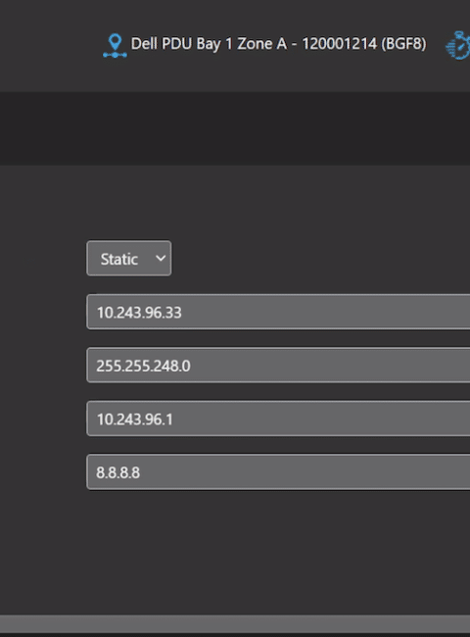The image size is (470, 637).
Task: Click the dark banner strip below device title
Action: pos(235,128)
